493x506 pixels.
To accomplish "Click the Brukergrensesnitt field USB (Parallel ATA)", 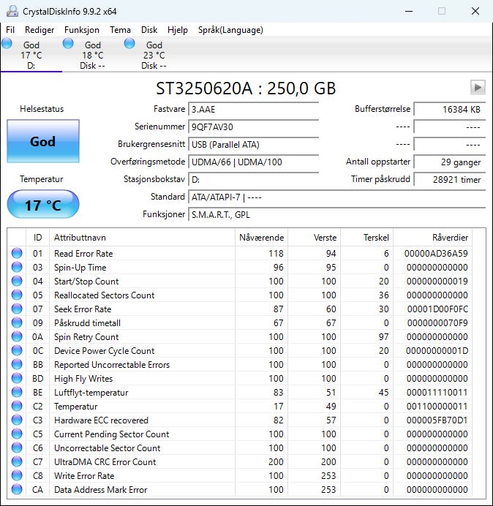I will pyautogui.click(x=253, y=144).
